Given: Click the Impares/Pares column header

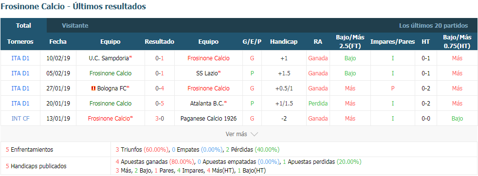Looking at the screenshot, I should (392, 42).
